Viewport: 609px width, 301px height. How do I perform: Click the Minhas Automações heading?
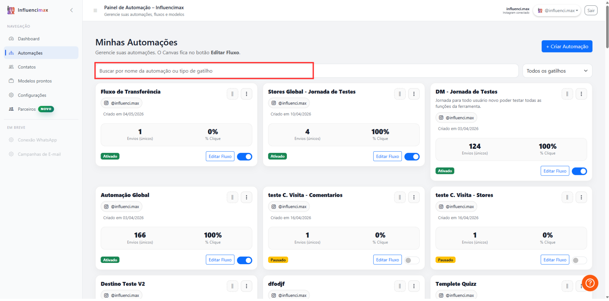pos(136,43)
